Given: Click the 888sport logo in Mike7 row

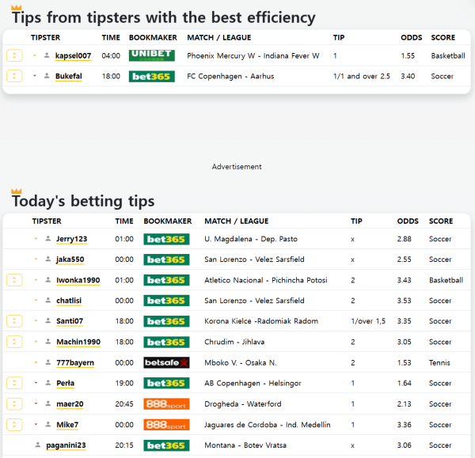Looking at the screenshot, I should pos(166,425).
